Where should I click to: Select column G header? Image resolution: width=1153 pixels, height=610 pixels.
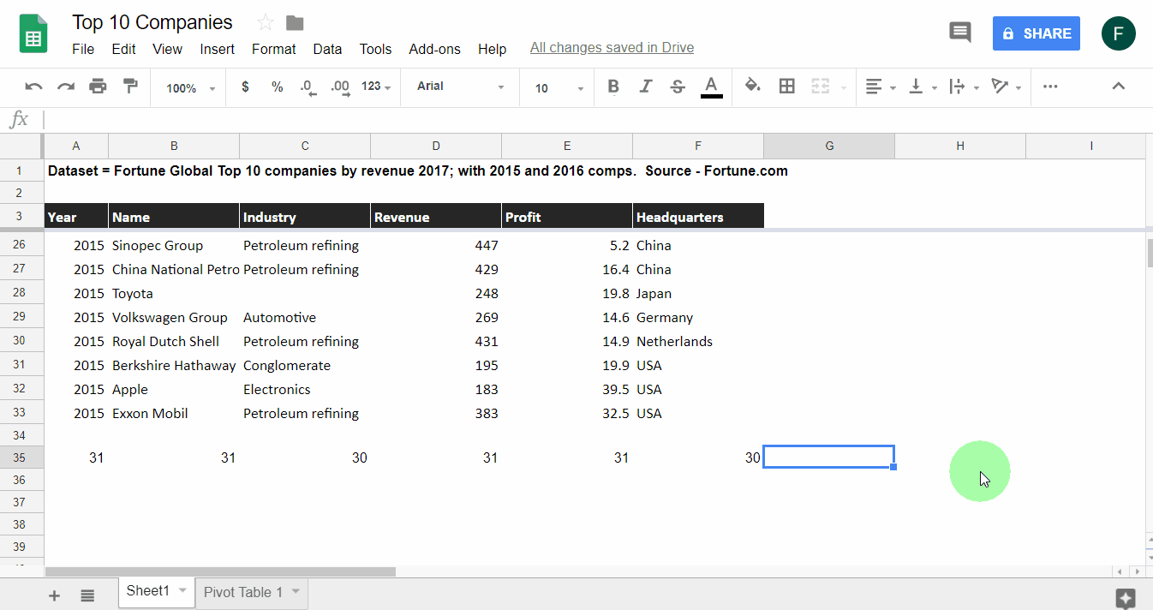click(829, 146)
